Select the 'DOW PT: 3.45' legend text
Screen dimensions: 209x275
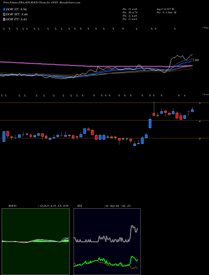[16, 19]
